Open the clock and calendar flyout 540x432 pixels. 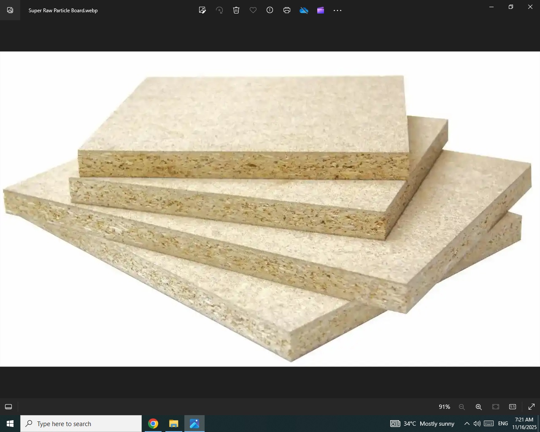point(524,424)
